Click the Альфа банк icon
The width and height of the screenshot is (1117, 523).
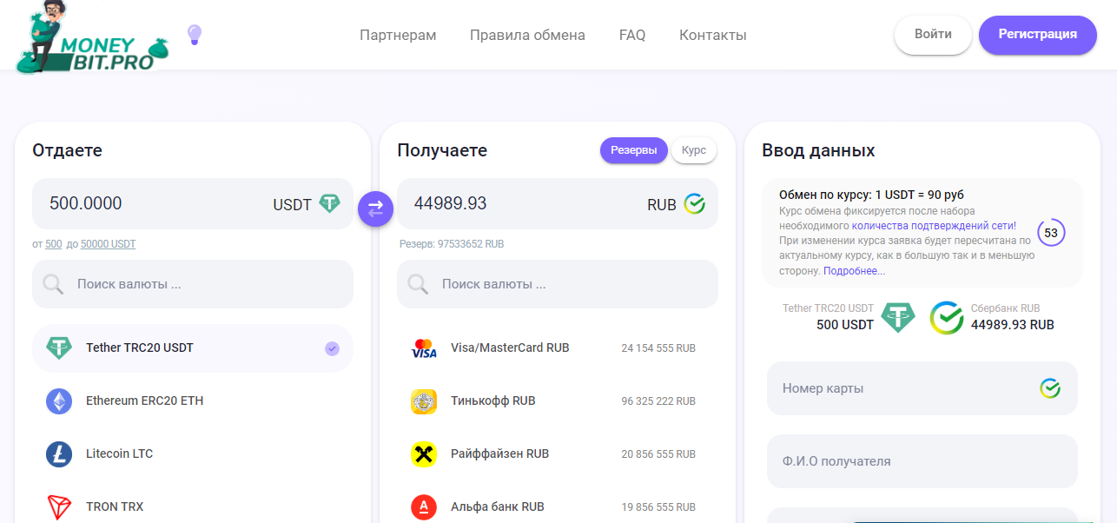coord(424,506)
